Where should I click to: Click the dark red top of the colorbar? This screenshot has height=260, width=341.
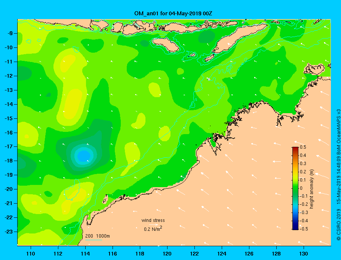(295, 149)
